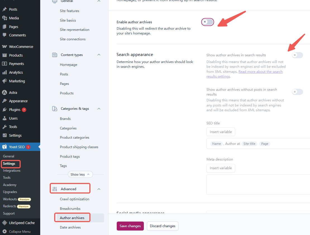Open Crawl optimization settings page
Image resolution: width=310 pixels, height=235 pixels.
click(75, 199)
